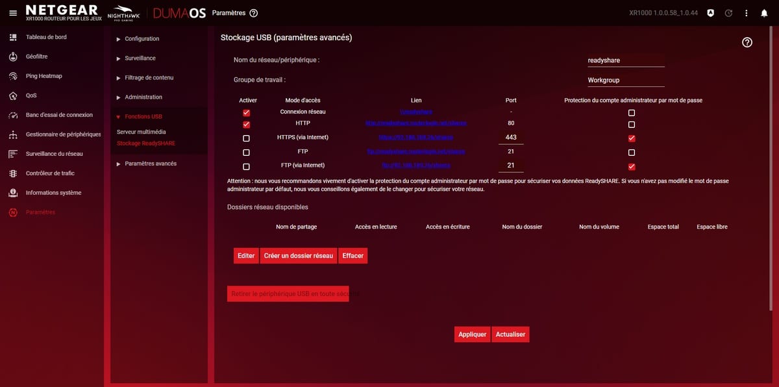Go to Tableau de bord

click(46, 37)
